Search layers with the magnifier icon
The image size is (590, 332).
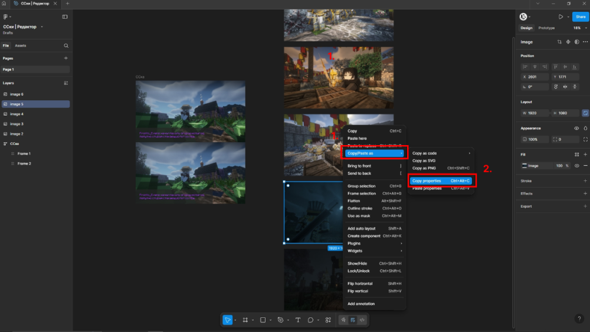66,45
